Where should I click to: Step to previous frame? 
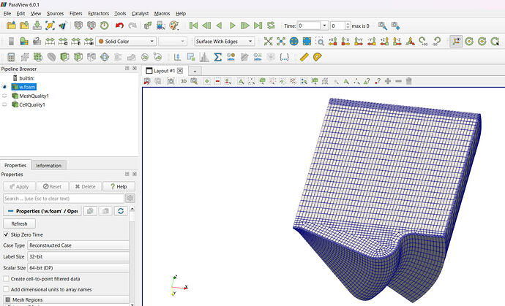206,26
